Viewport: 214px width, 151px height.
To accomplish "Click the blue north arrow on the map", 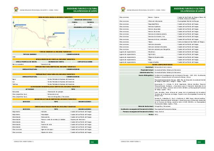I will coord(14,22).
